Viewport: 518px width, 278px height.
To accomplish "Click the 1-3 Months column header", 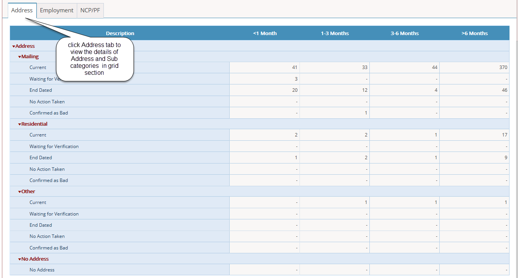I will [x=335, y=34].
